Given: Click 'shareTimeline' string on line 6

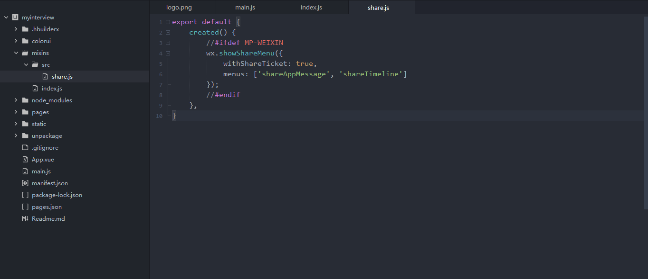Looking at the screenshot, I should pos(371,74).
